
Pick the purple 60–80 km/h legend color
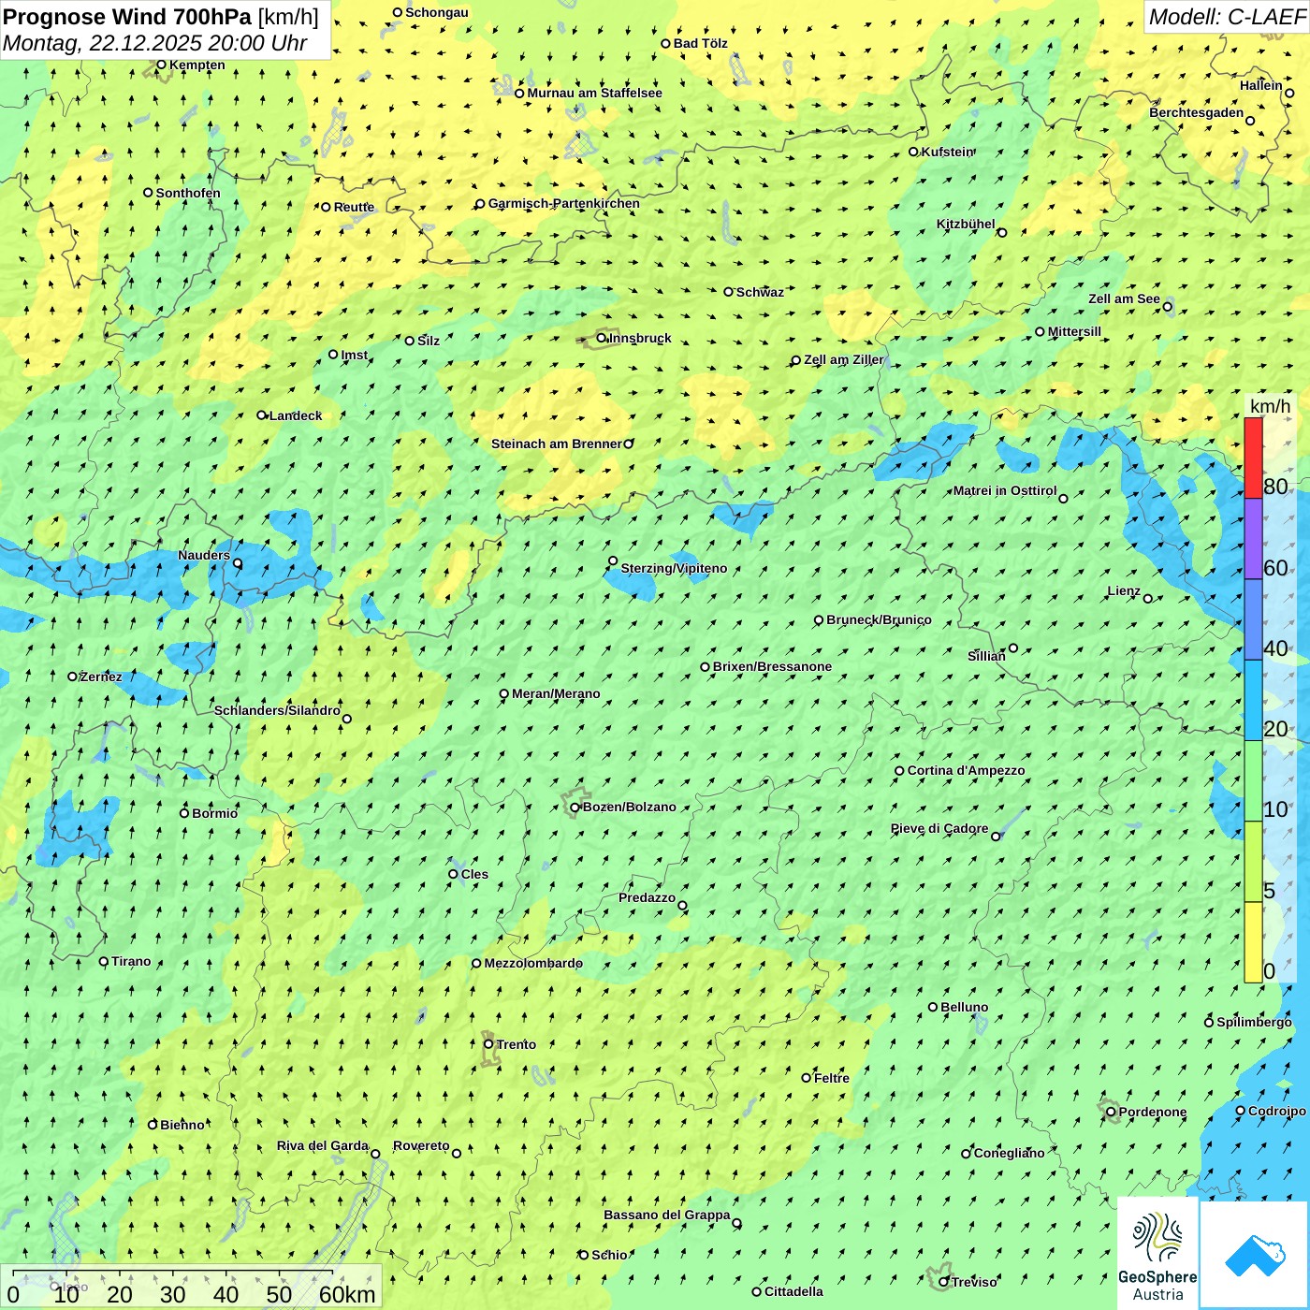click(1253, 539)
